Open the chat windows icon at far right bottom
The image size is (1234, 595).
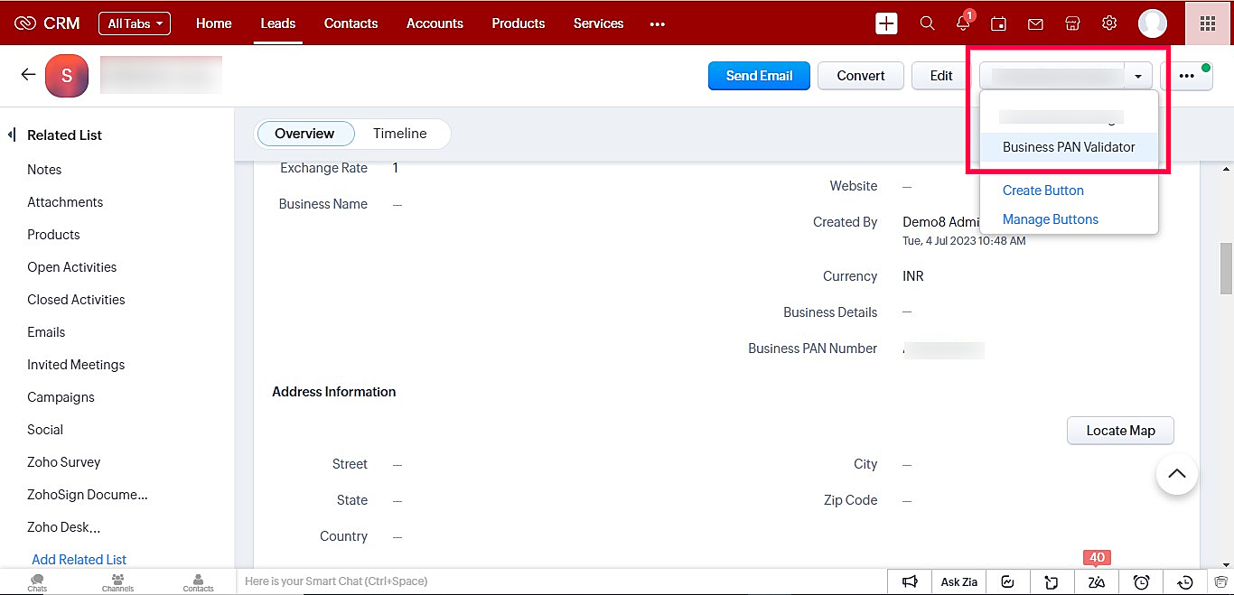(x=1221, y=581)
